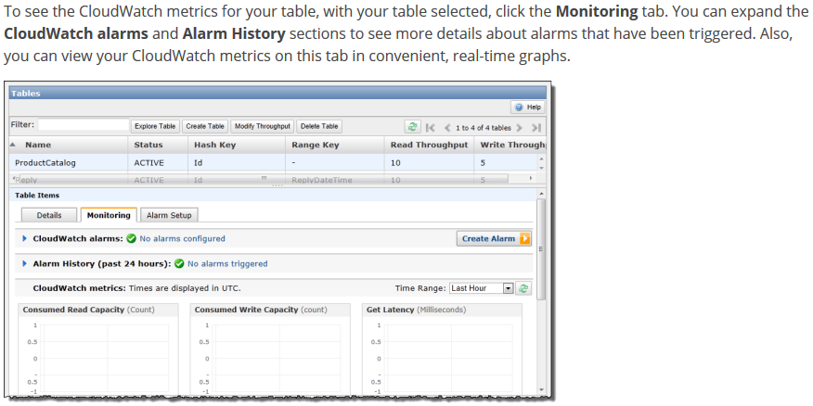This screenshot has height=406, width=813.
Task: Go to next page of tables
Action: [519, 127]
